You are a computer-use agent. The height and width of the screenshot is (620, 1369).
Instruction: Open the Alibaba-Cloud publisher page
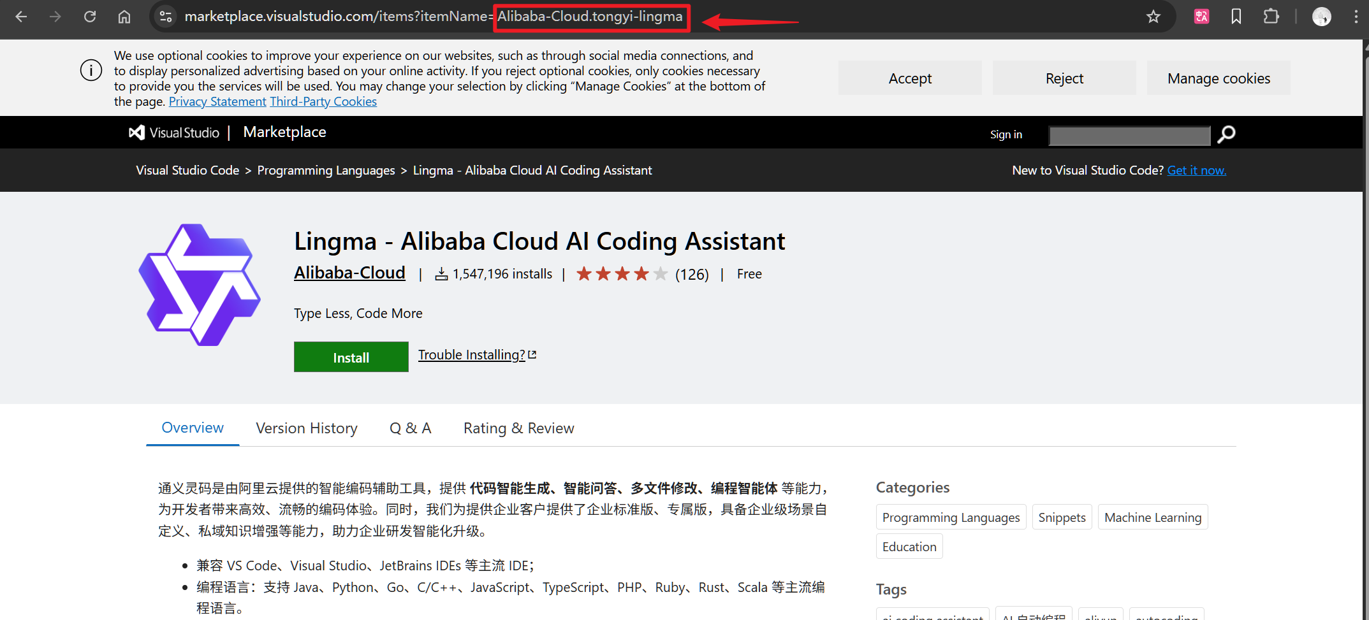point(349,273)
